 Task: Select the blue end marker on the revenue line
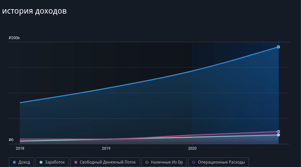tap(278, 47)
